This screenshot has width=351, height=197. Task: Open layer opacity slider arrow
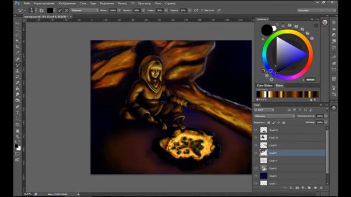[326, 116]
